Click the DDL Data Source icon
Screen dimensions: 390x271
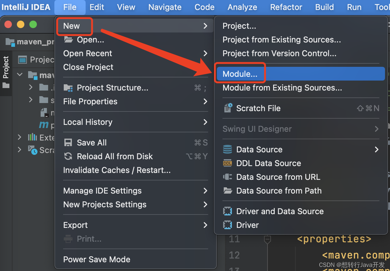coord(227,163)
